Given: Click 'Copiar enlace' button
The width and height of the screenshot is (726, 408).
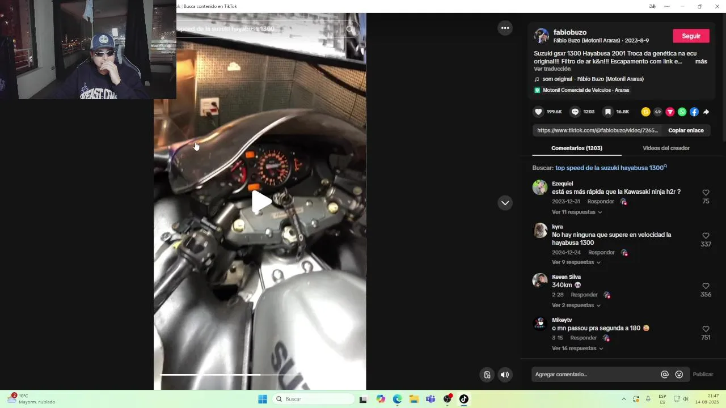Looking at the screenshot, I should (686, 130).
